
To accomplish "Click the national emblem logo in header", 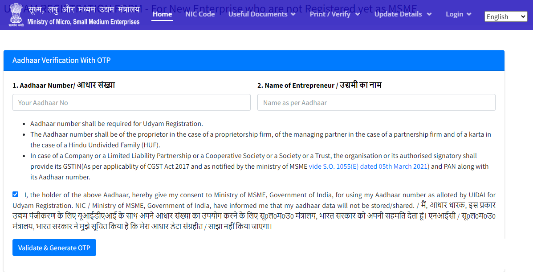I will (x=16, y=15).
